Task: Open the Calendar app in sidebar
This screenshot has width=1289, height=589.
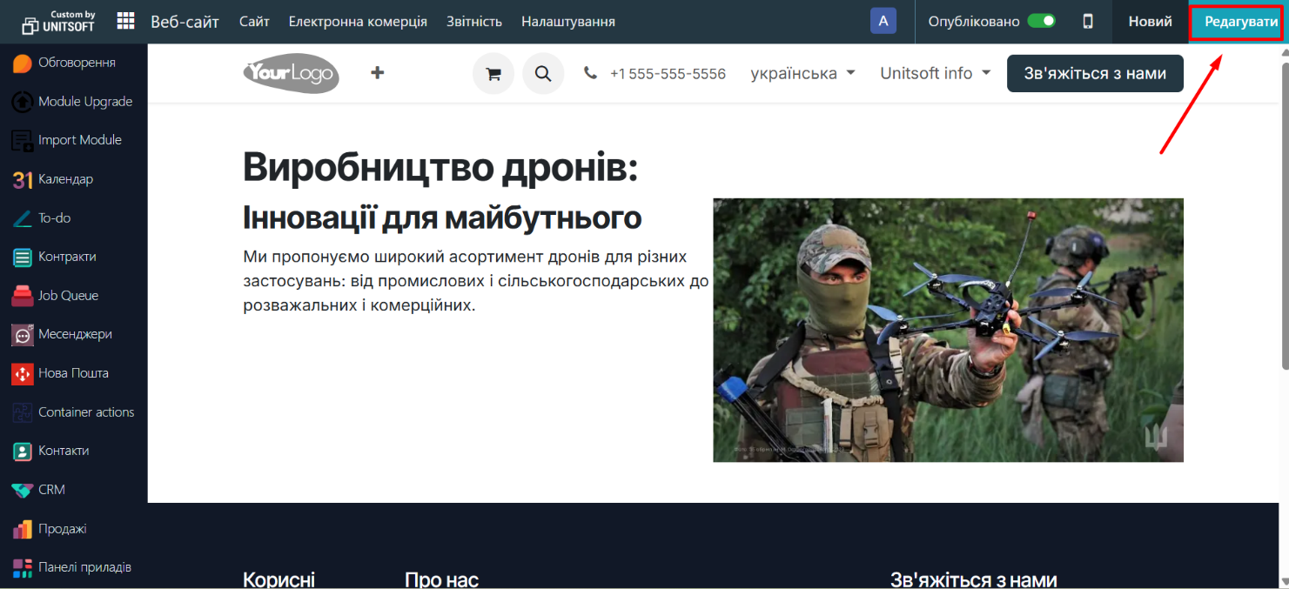Action: 23,179
